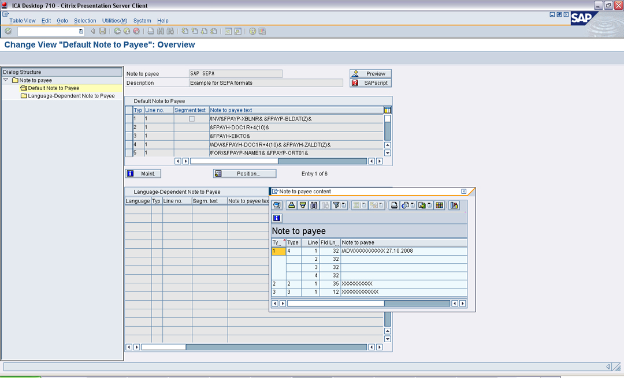Click the Find binoculars icon in popup
The image size is (624, 378).
coord(314,205)
